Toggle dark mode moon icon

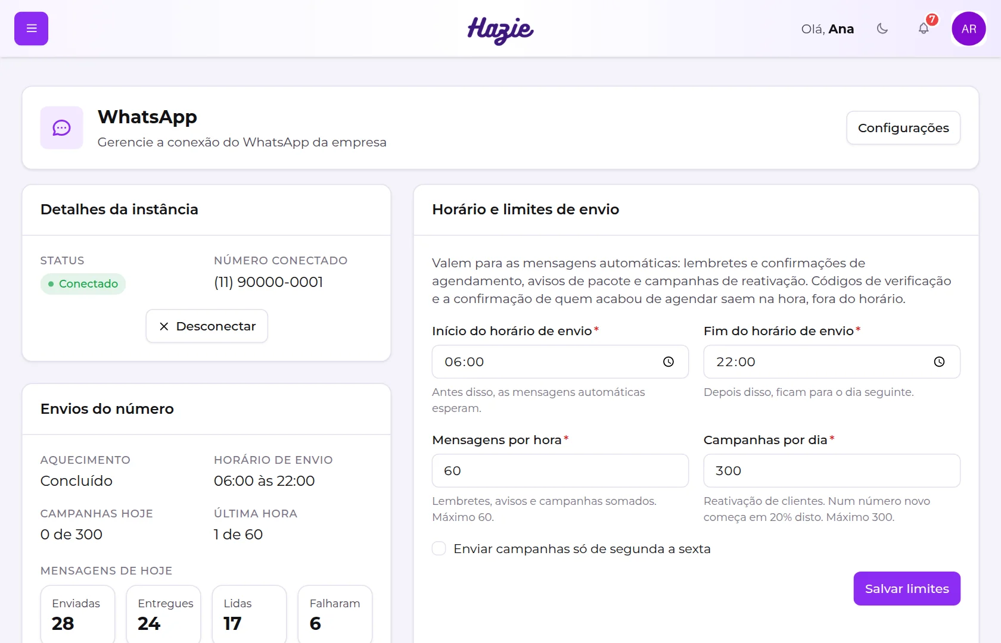tap(882, 29)
